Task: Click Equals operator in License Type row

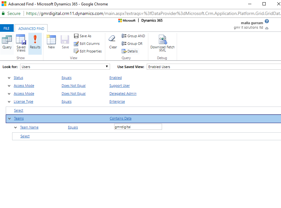Action: click(x=66, y=101)
